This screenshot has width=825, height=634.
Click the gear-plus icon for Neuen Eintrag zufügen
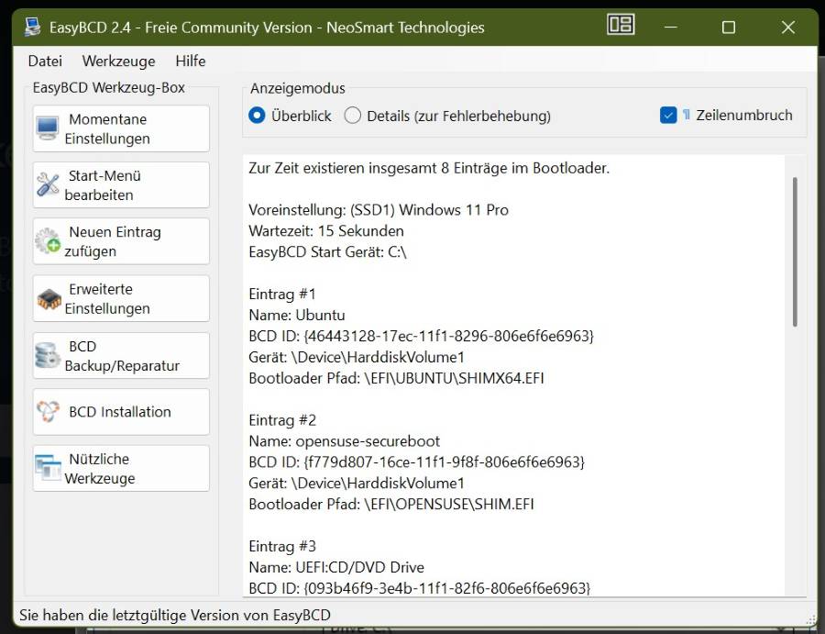pyautogui.click(x=48, y=242)
